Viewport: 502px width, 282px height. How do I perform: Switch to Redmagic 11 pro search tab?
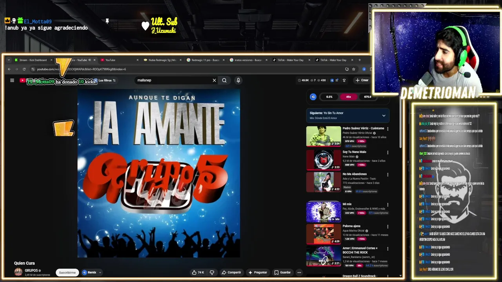(x=205, y=60)
